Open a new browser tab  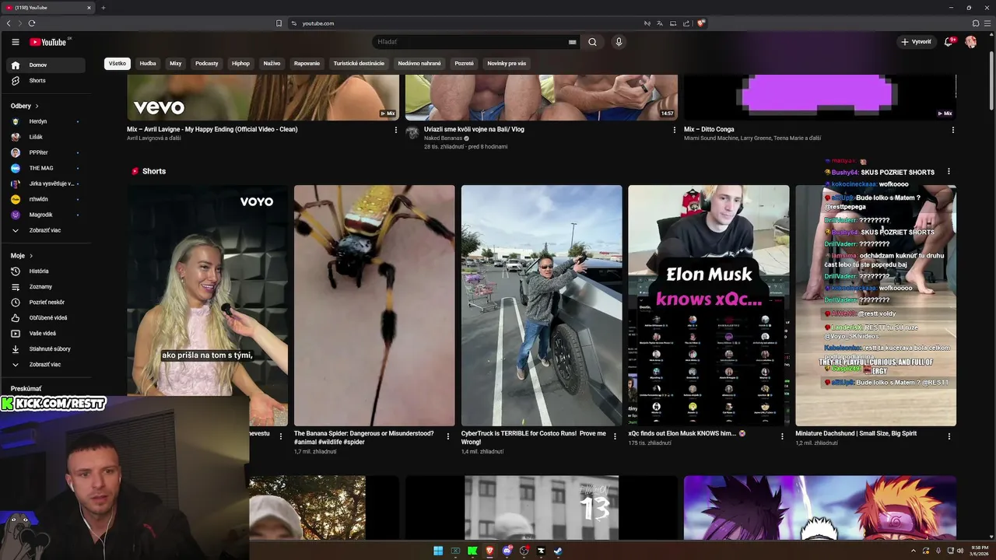pos(103,8)
